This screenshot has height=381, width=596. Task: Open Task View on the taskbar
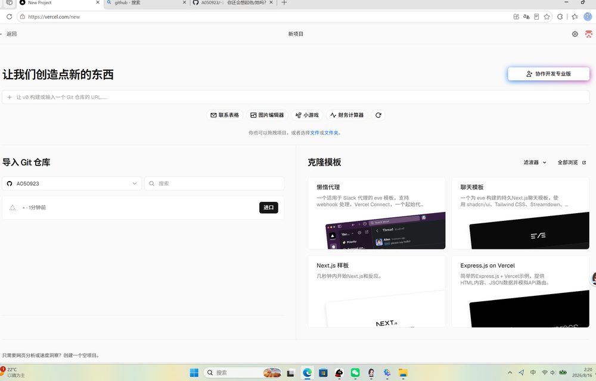pos(291,373)
